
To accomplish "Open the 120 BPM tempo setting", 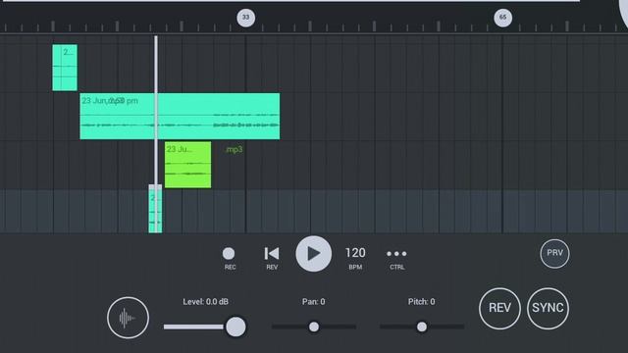I will point(355,258).
